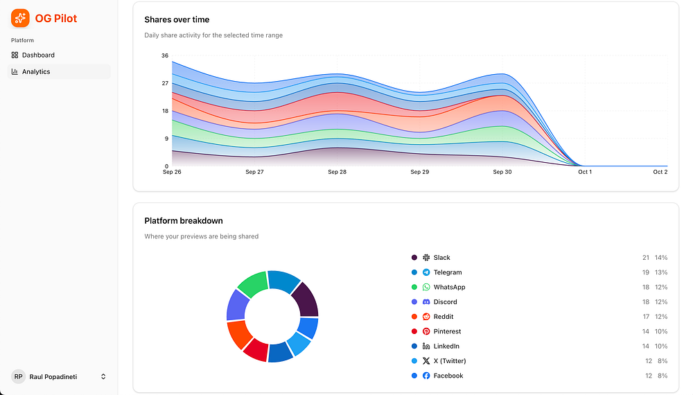Click the Slack icon in legend
This screenshot has height=395, width=693.
pos(426,258)
